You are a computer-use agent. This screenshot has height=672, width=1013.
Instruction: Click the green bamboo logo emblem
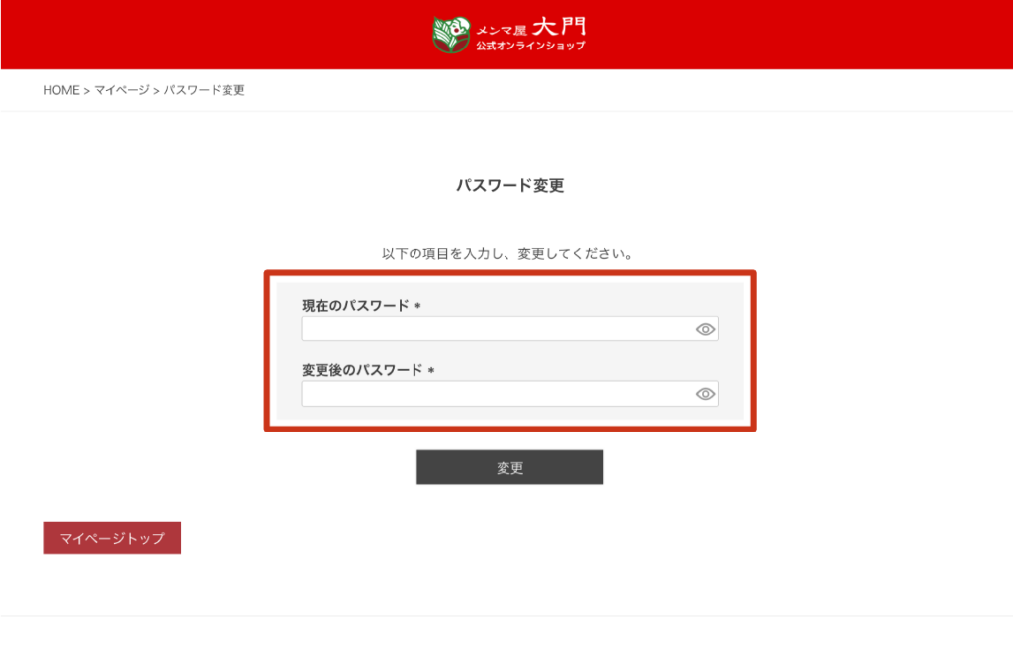coord(451,35)
